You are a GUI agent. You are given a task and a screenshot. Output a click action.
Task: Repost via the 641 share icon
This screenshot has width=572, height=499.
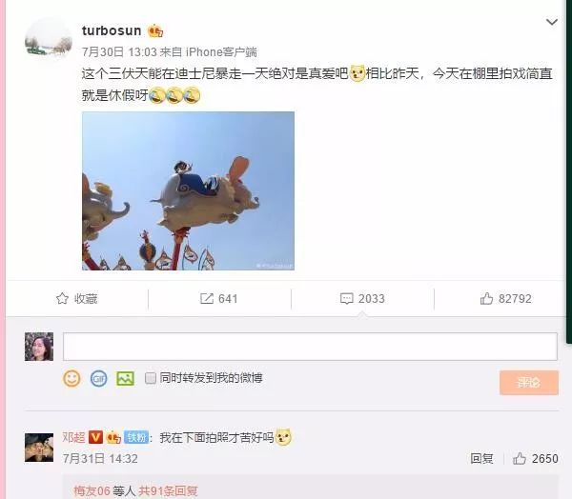[219, 298]
